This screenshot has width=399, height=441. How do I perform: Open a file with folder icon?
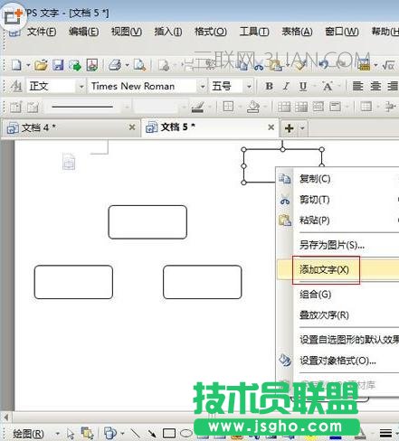41,65
